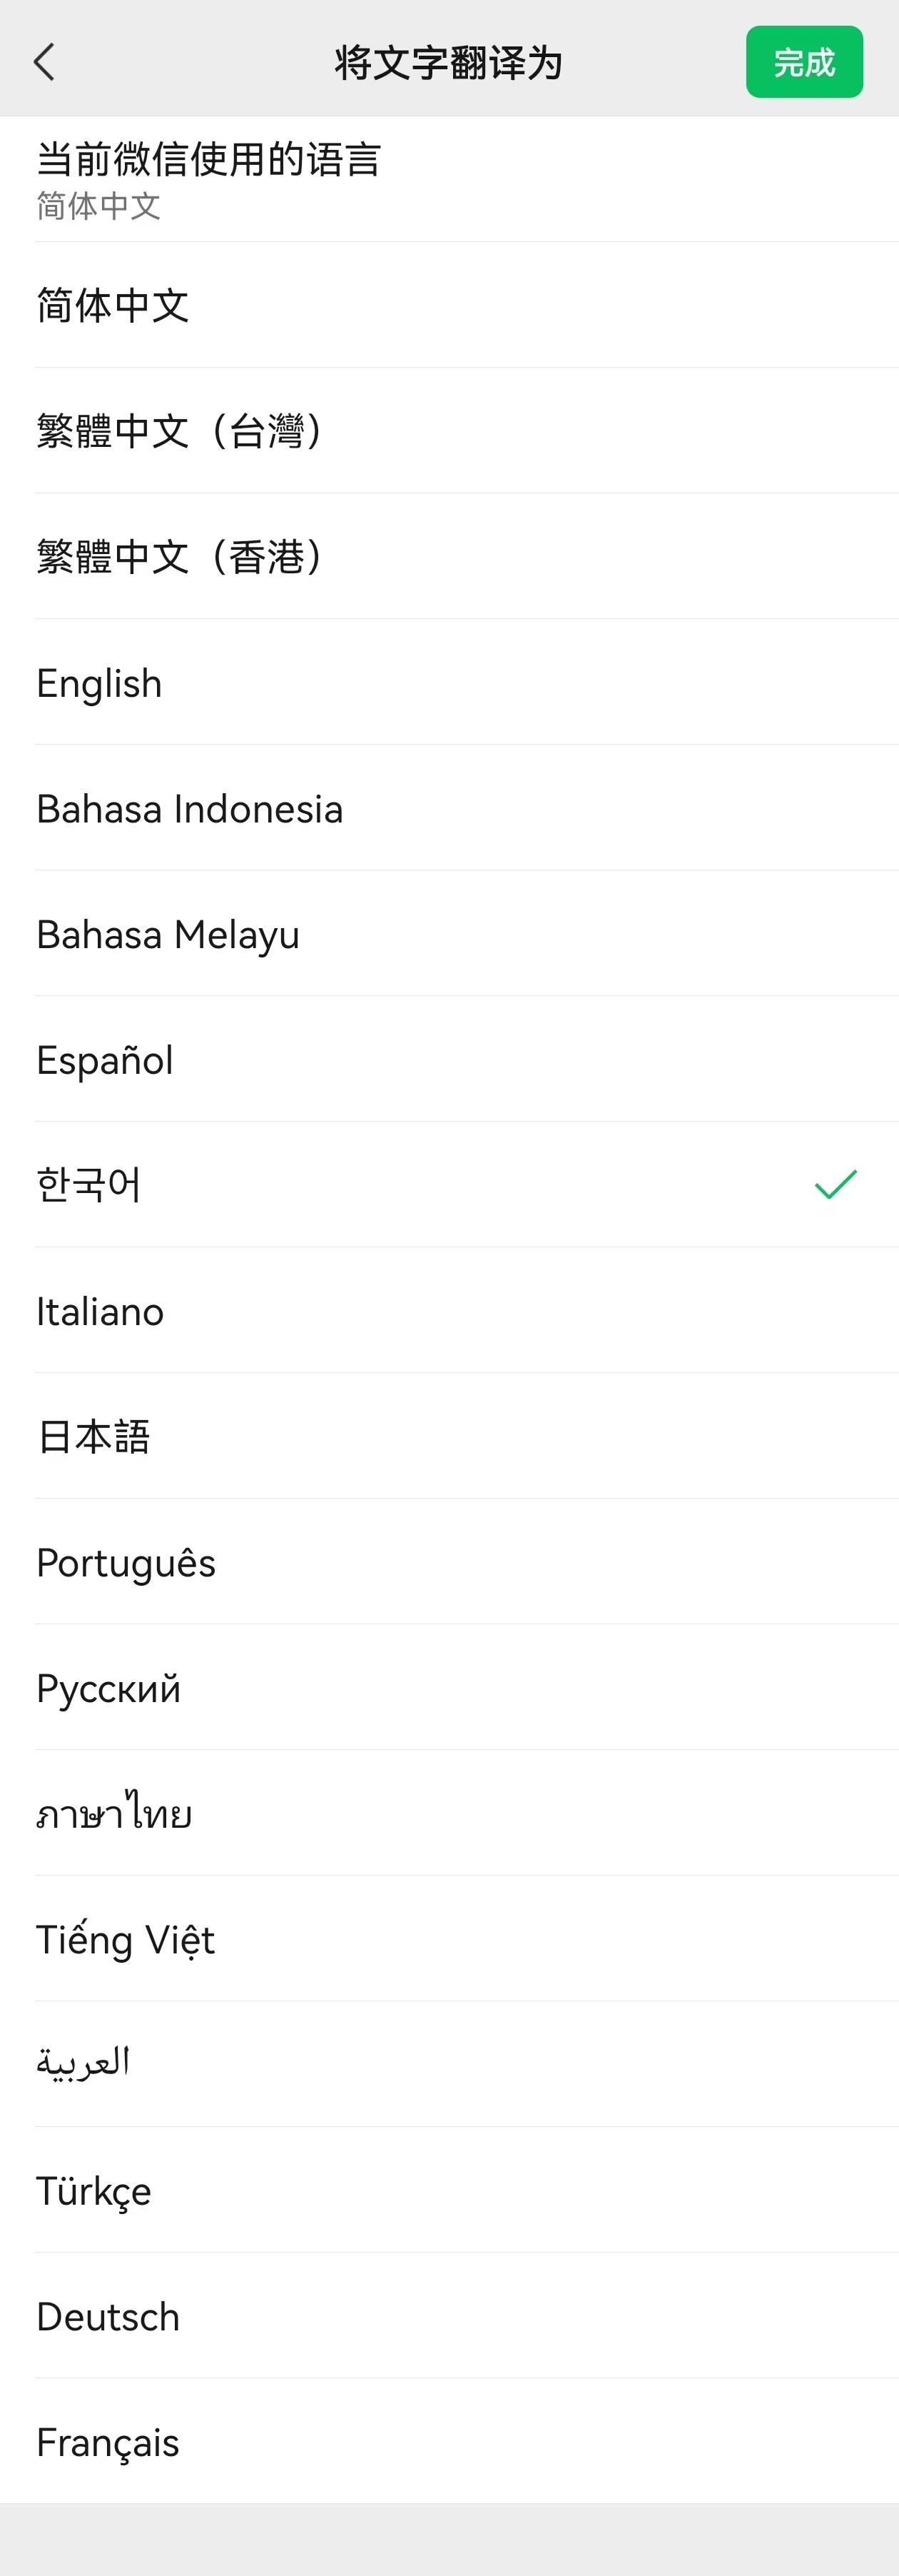Select 简体中文 as translation language
The image size is (899, 2576).
113,305
